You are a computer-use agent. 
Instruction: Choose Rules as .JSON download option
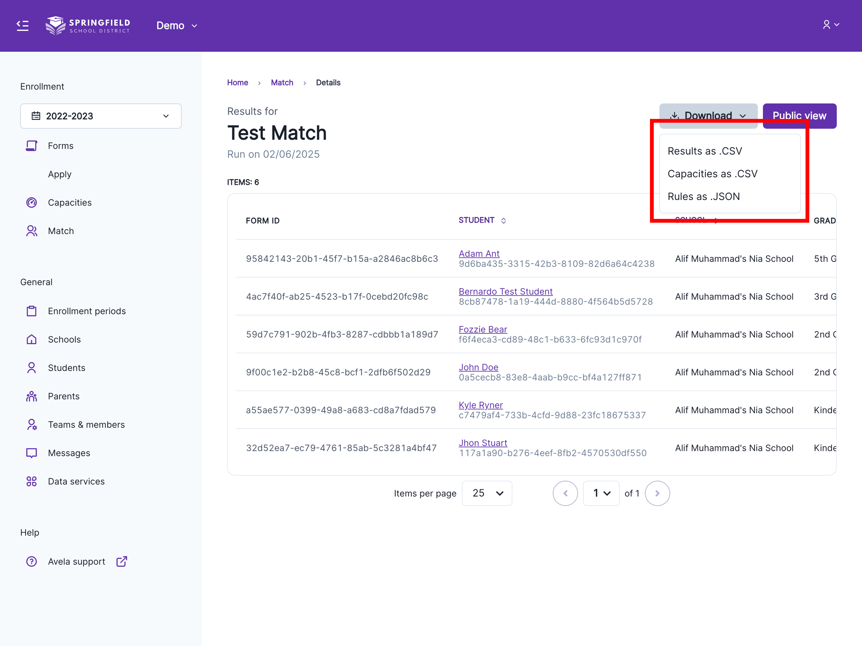click(703, 197)
